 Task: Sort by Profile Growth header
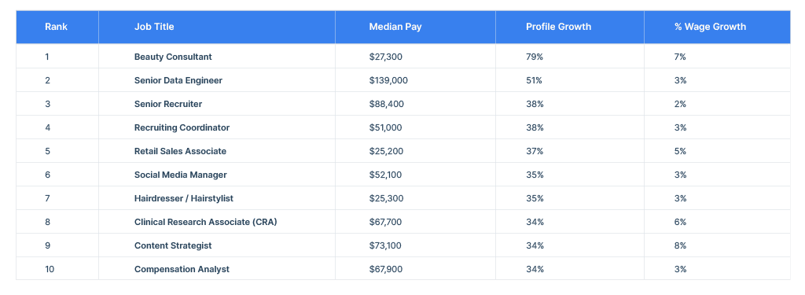coord(559,27)
